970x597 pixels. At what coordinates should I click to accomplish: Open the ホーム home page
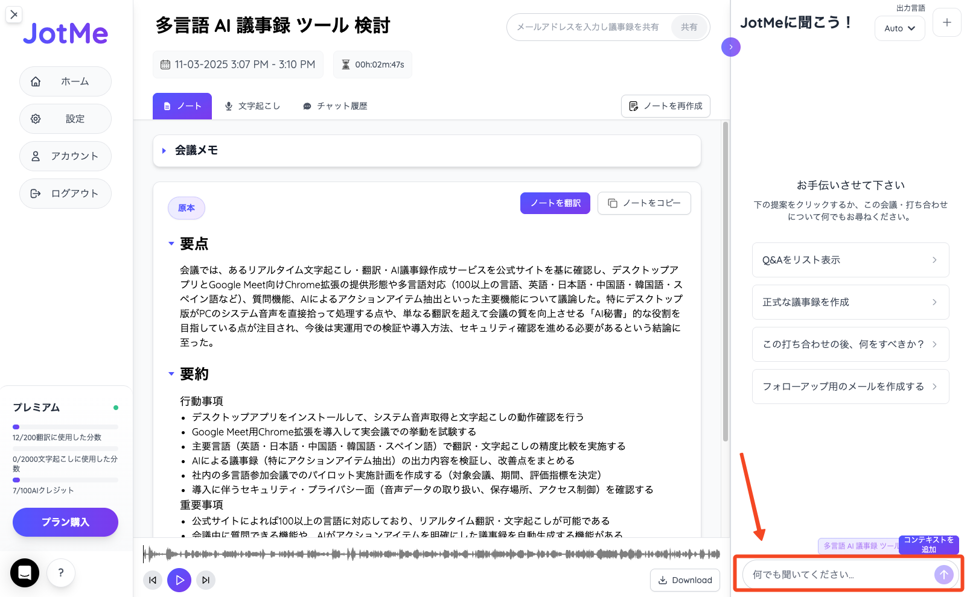(65, 81)
